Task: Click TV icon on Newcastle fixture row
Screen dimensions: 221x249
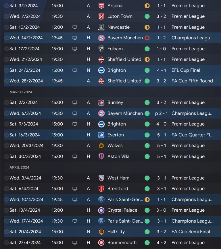Action: (75, 27)
